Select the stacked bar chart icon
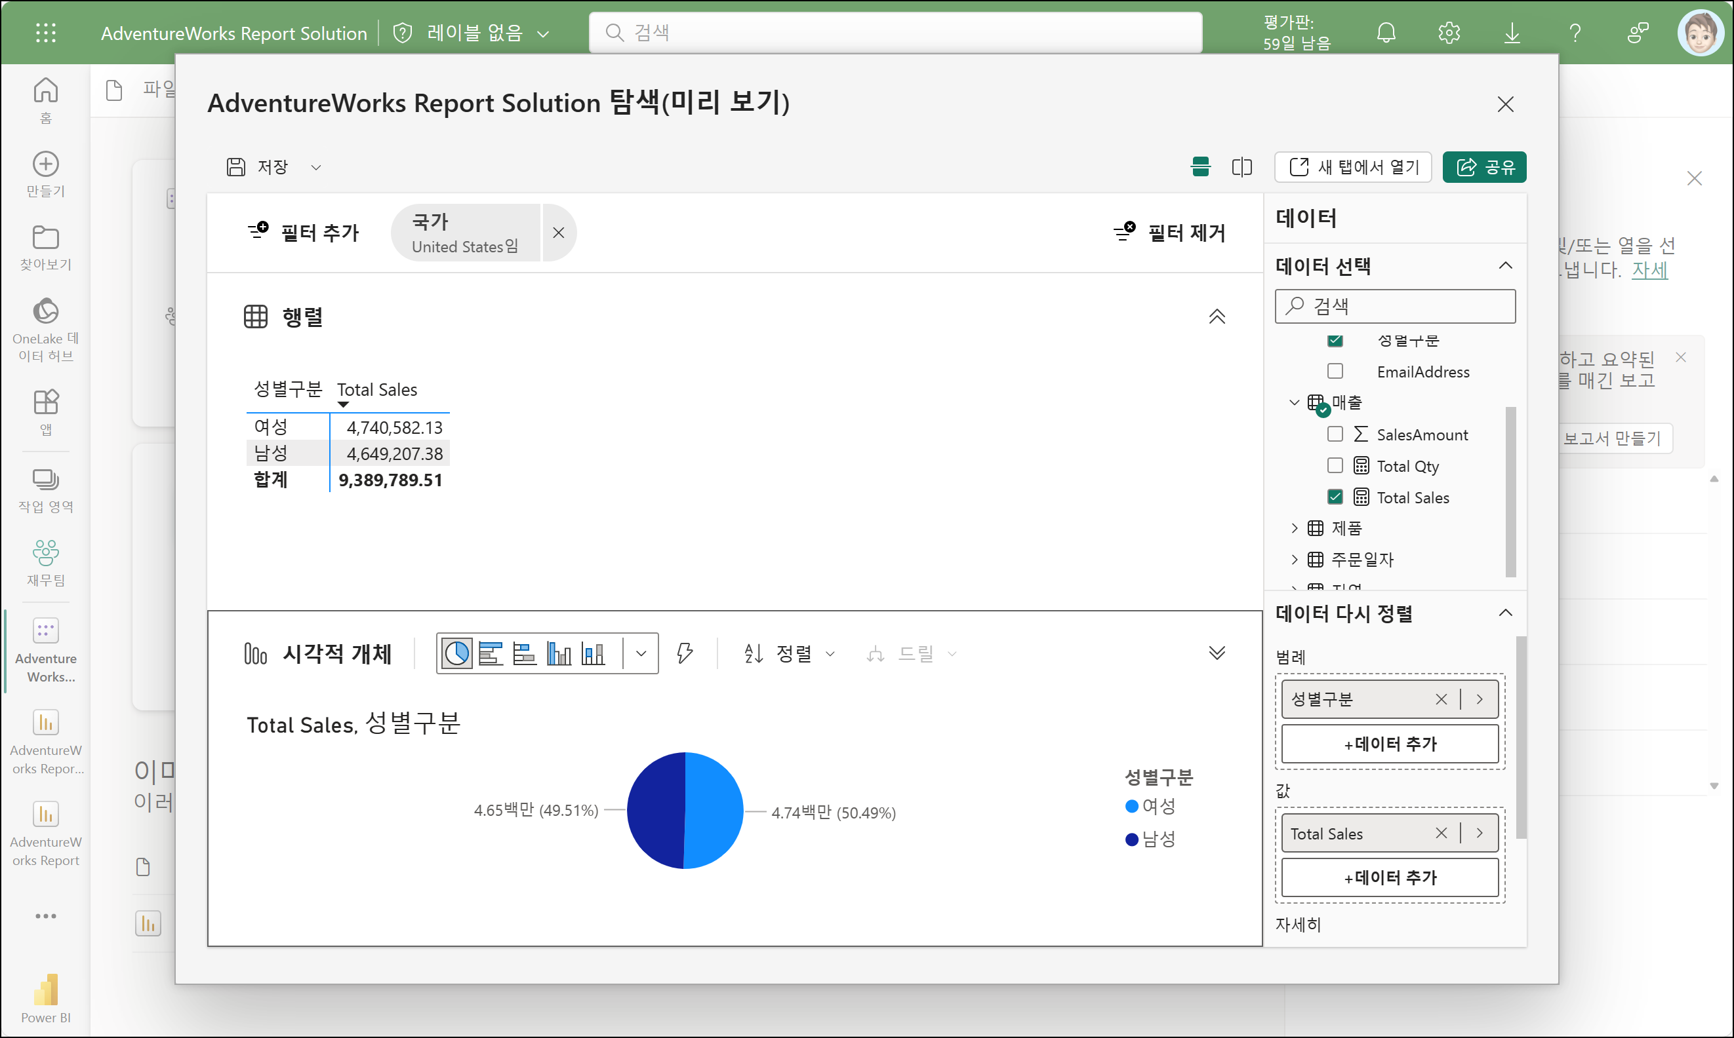The width and height of the screenshot is (1734, 1038). [x=523, y=654]
